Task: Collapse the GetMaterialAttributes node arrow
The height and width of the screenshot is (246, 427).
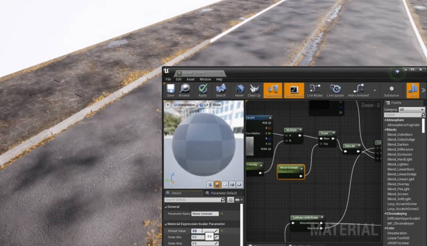Action: point(322,218)
